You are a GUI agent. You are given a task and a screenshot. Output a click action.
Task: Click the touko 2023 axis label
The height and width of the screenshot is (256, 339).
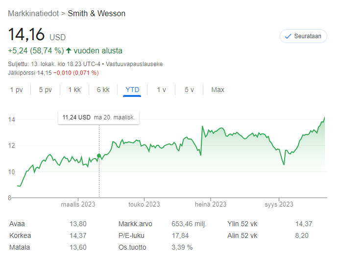[144, 205]
